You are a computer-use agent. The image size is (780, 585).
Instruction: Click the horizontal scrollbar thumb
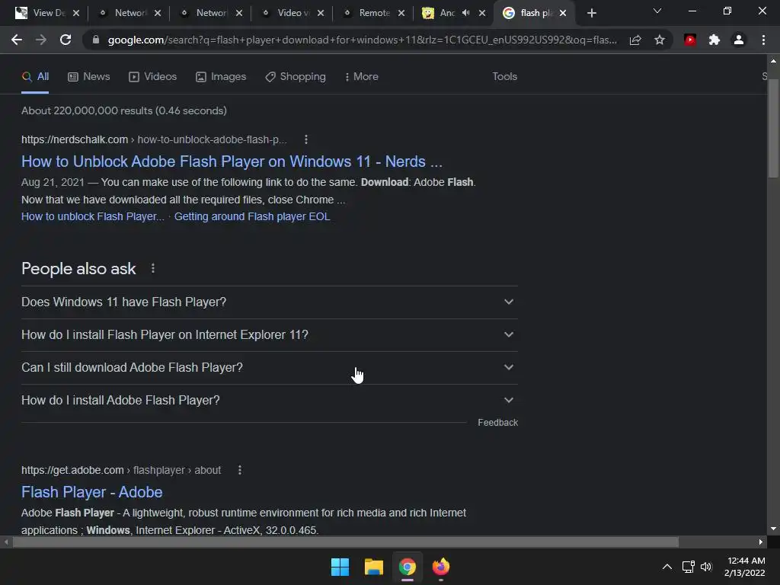coord(345,542)
